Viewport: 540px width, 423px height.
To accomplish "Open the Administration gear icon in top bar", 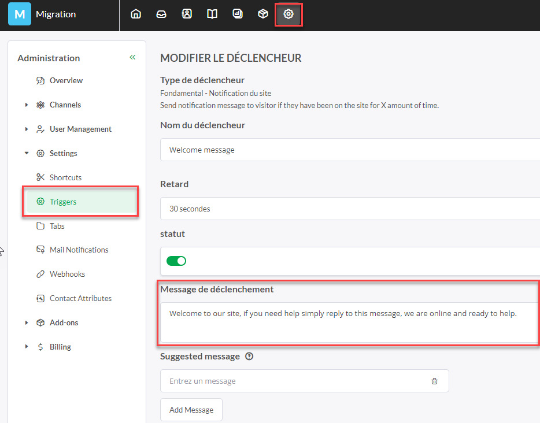I will pos(289,14).
